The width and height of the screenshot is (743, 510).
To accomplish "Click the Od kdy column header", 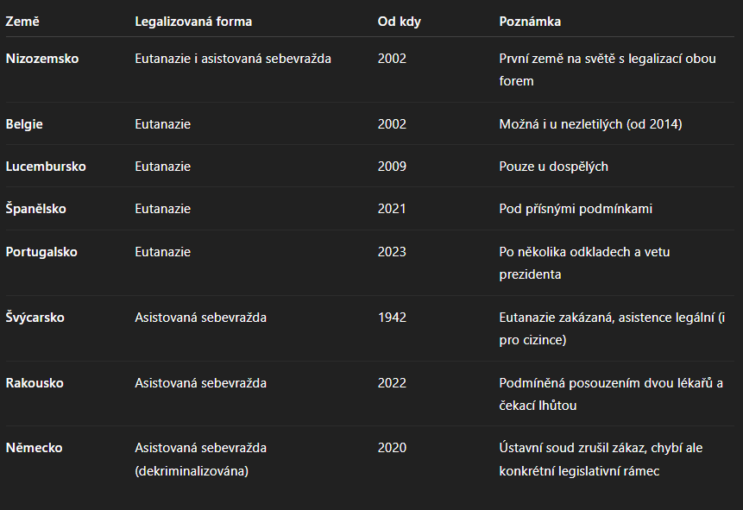I will 399,22.
